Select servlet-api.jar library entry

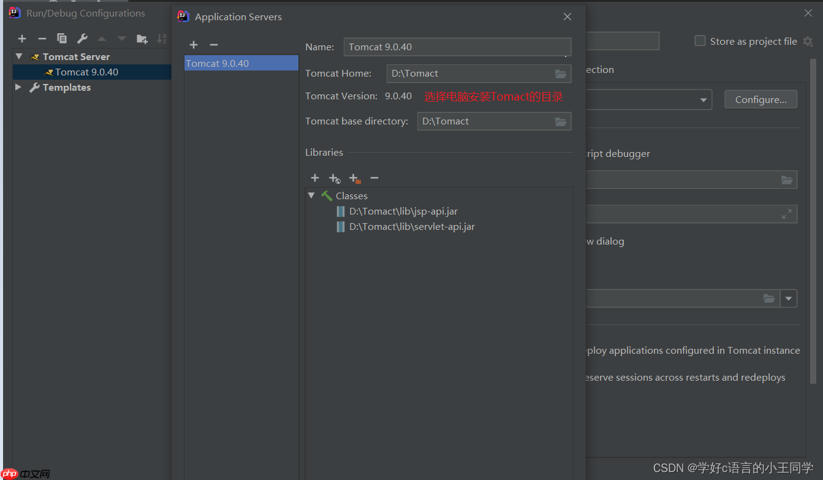tap(412, 227)
